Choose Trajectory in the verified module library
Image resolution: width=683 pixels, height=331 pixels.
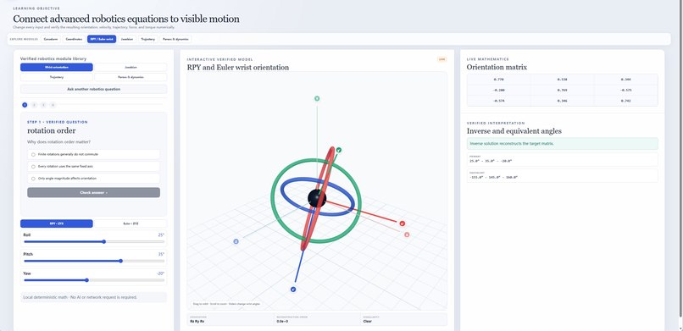57,77
